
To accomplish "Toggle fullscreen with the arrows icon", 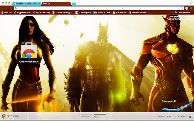I will point(191,3).
